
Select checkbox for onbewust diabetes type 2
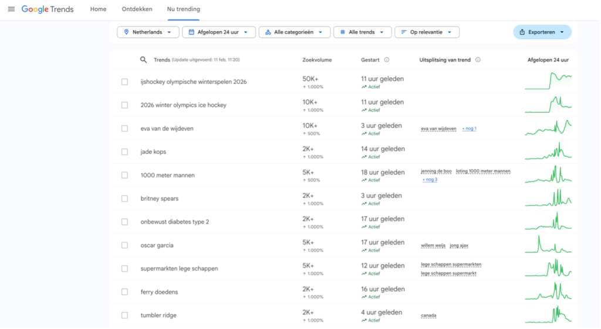pyautogui.click(x=124, y=222)
